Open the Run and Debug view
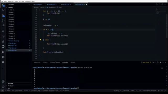Viewport: 168px width, 94px height. (3, 21)
